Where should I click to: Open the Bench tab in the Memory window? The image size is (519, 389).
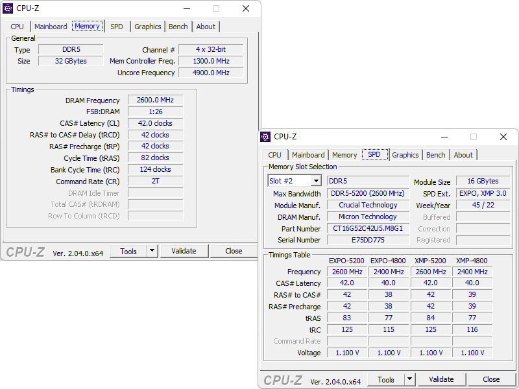(x=178, y=27)
